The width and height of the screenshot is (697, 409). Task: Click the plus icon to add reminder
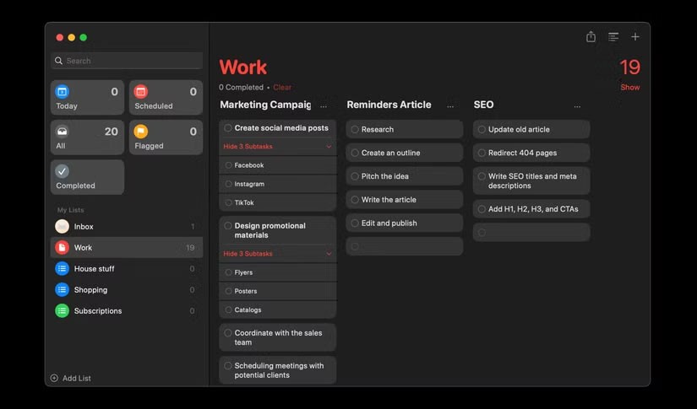point(635,37)
